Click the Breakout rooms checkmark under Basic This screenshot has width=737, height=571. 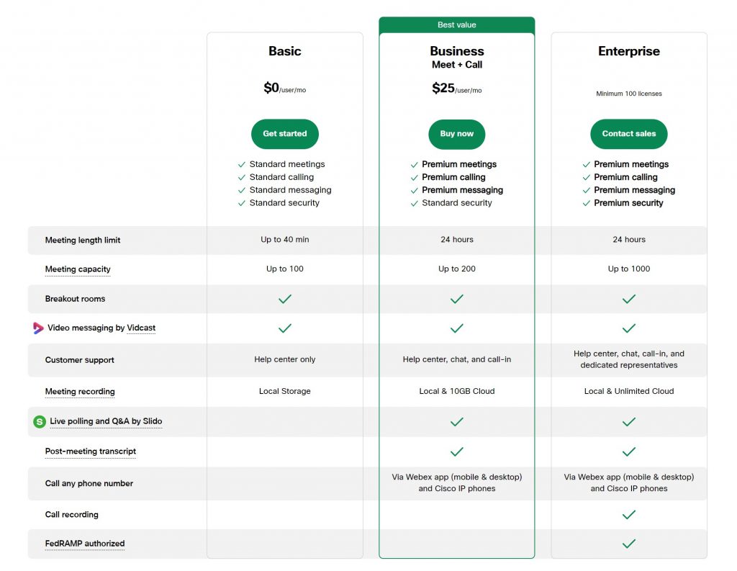(x=284, y=299)
